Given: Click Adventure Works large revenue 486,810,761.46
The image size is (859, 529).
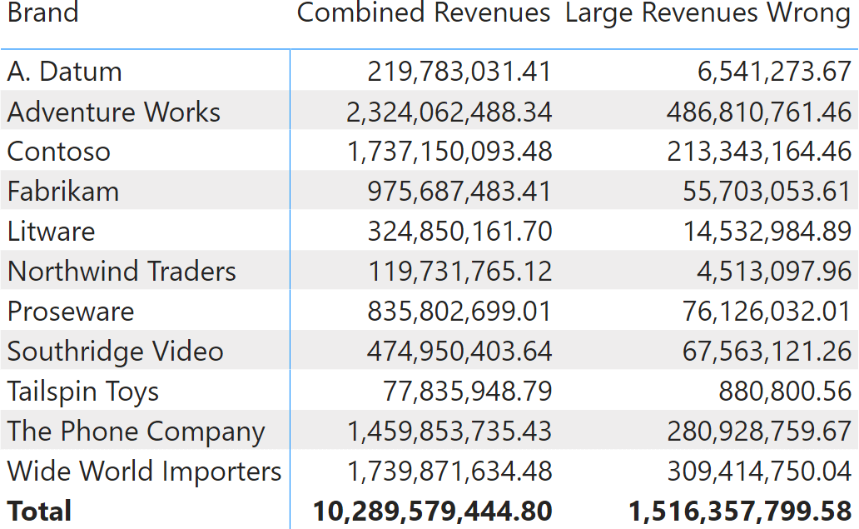Looking at the screenshot, I should tap(759, 112).
